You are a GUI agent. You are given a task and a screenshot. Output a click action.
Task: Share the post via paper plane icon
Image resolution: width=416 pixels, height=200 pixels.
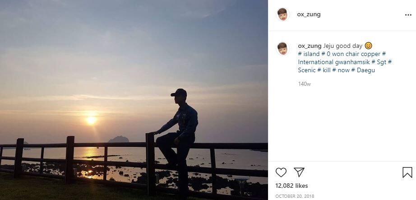tap(299, 172)
